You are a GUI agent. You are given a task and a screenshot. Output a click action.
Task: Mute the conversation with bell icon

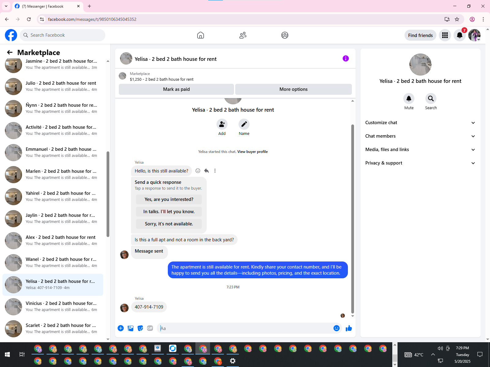tap(409, 98)
